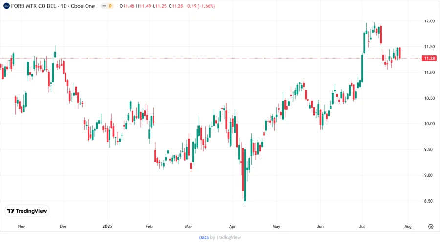440x243 pixels.
Task: Click the Mar label on time axis
Action: pos(189,226)
